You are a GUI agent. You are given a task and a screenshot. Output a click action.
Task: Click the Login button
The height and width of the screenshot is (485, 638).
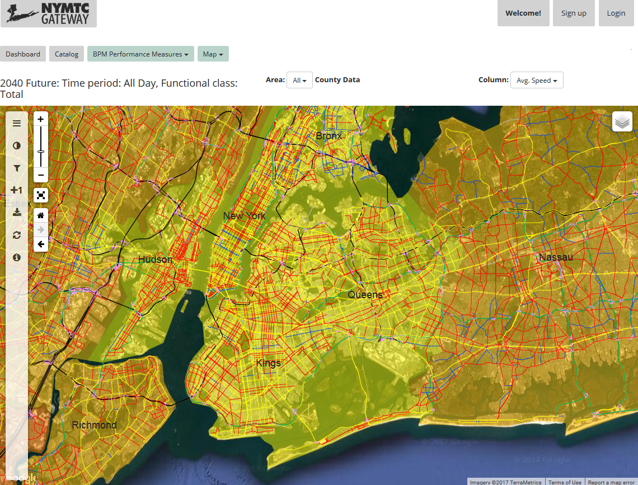tap(616, 13)
